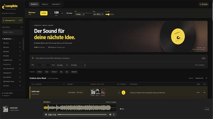The image size is (213, 119).
Task: Click the complete logo in the sidebar
Action: click(x=10, y=7)
